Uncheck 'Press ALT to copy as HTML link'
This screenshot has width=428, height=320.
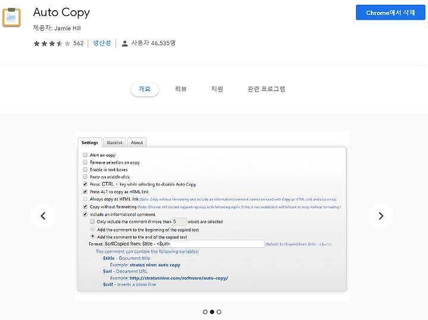pyautogui.click(x=85, y=192)
